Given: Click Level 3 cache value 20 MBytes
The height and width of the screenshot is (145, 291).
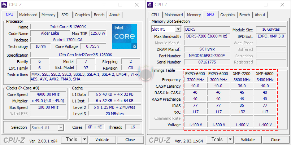Looking at the screenshot, I should [114, 114].
